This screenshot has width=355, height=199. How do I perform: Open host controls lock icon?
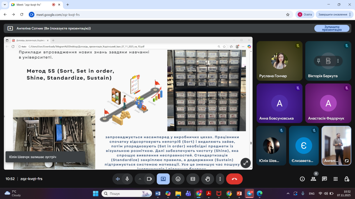coord(347,179)
